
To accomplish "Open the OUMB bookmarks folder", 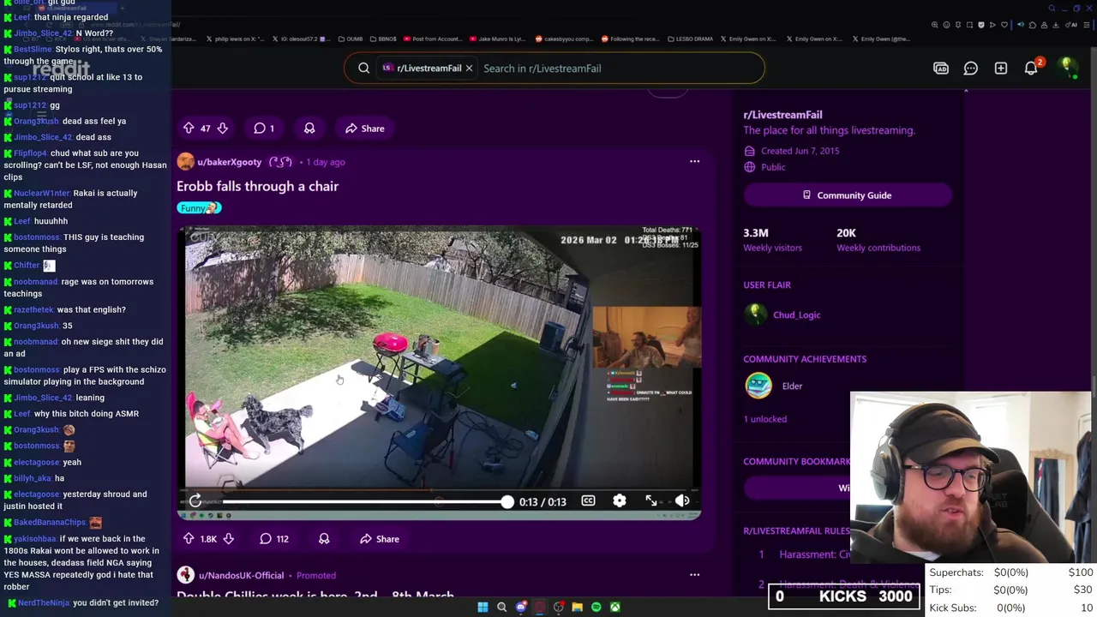I will 351,39.
